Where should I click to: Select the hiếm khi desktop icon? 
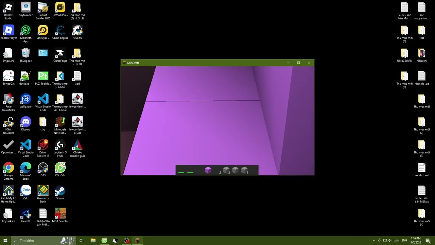coord(422,55)
